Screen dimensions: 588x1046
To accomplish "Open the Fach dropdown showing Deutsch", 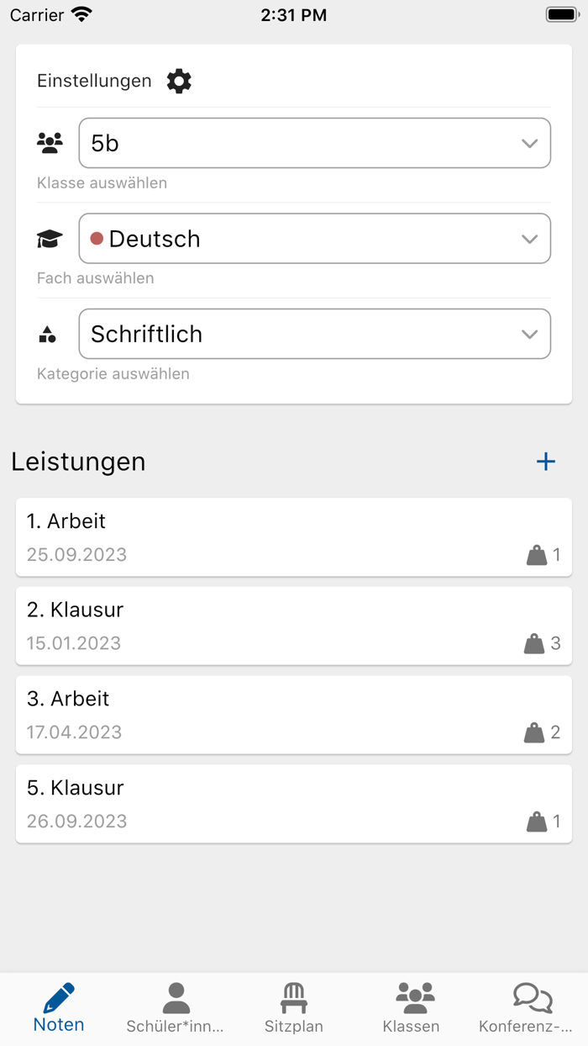I will [x=314, y=238].
